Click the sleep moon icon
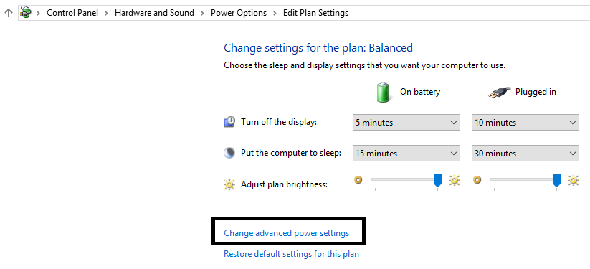590x269 pixels. (229, 153)
